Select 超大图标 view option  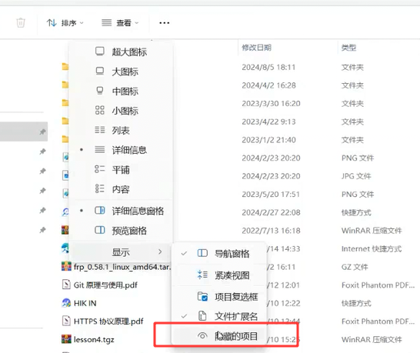tap(121, 52)
